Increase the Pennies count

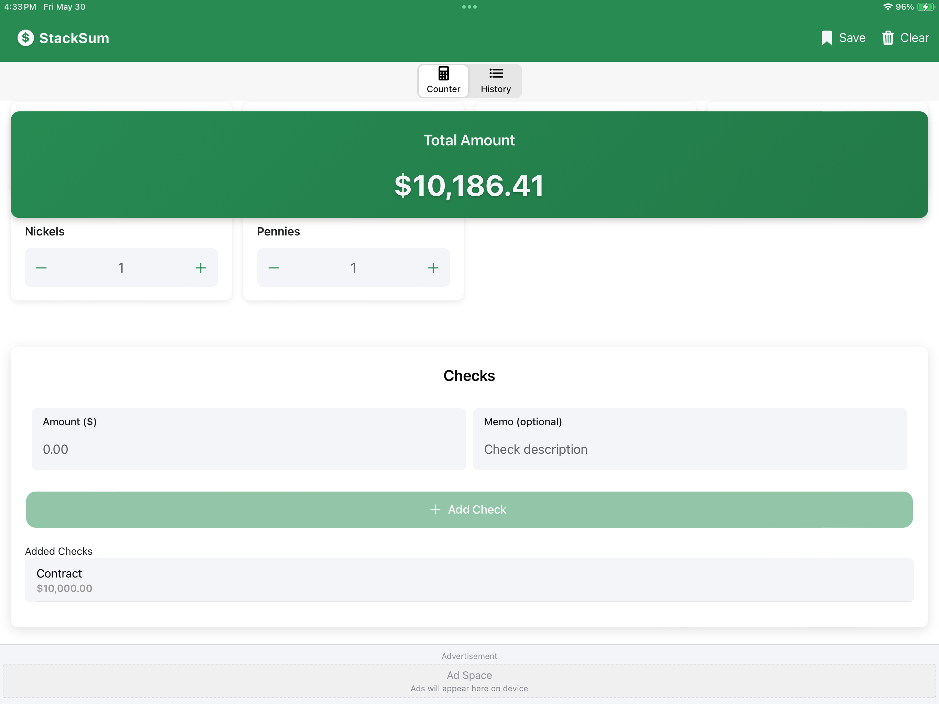(x=433, y=268)
